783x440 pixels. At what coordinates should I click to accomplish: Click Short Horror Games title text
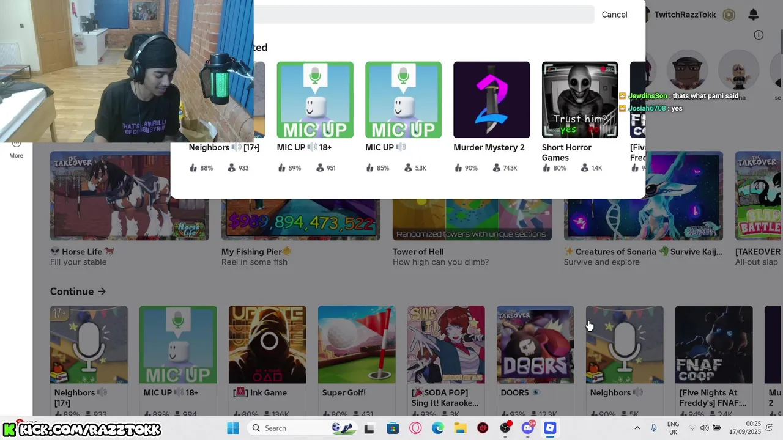[566, 152]
